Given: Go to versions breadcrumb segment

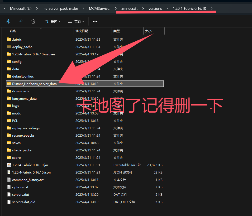Looking at the screenshot, I should pyautogui.click(x=155, y=8).
